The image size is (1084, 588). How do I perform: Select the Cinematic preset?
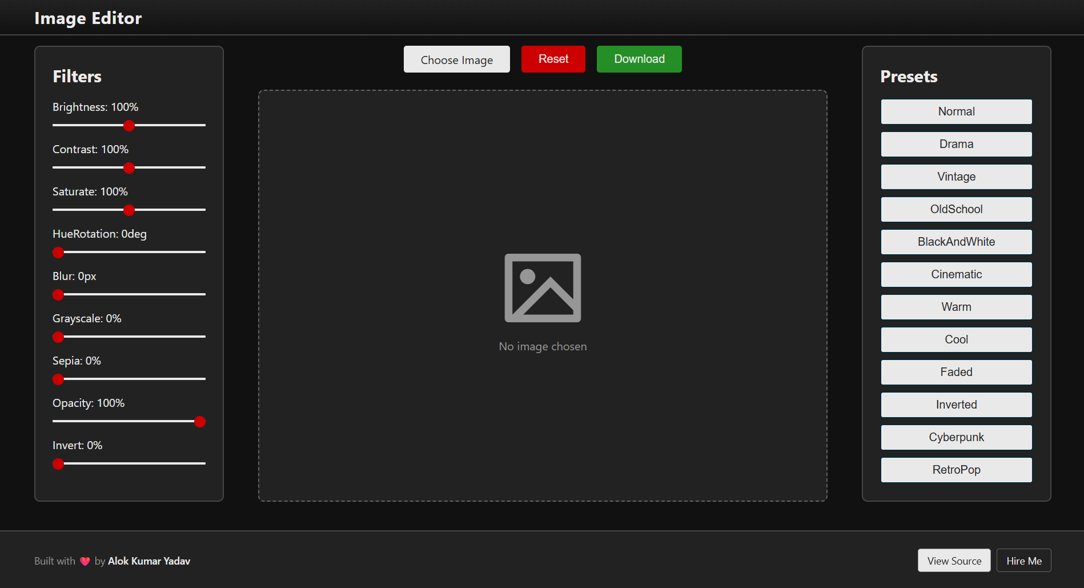[x=955, y=274]
